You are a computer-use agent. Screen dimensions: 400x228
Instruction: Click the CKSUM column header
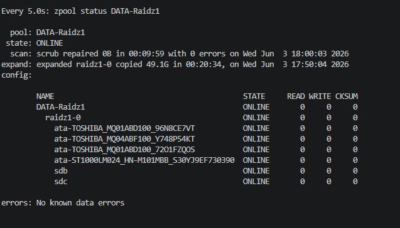coord(347,96)
